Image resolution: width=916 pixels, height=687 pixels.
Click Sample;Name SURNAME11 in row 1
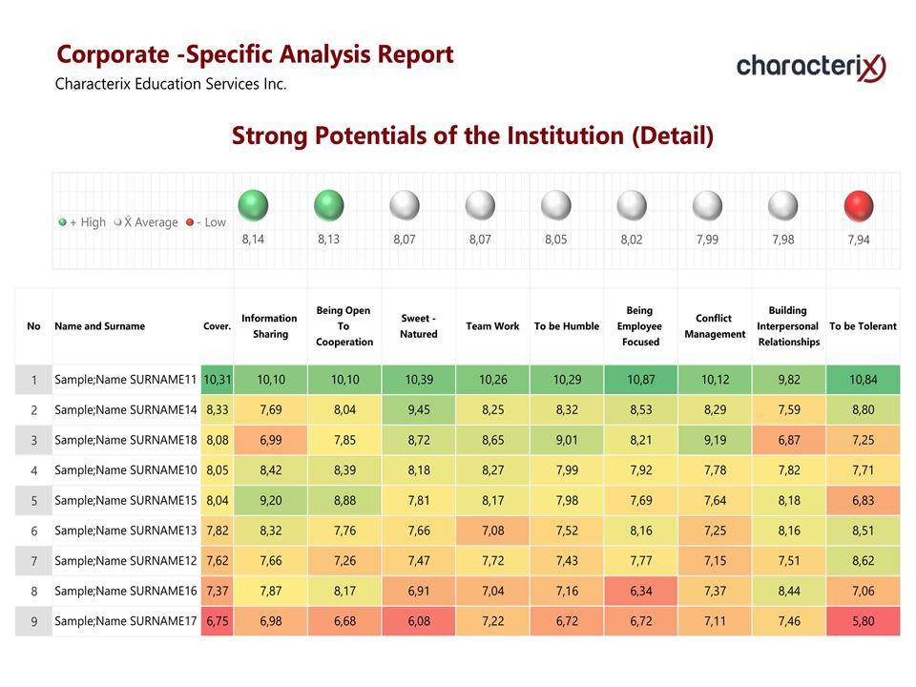point(126,380)
